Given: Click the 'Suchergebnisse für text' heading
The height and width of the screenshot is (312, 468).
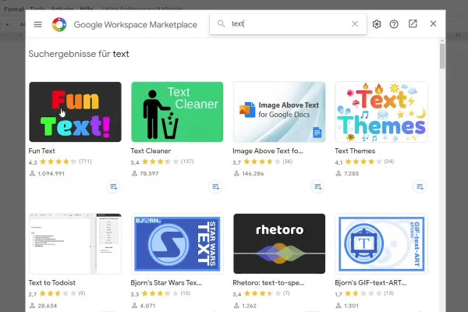Looking at the screenshot, I should click(x=79, y=54).
